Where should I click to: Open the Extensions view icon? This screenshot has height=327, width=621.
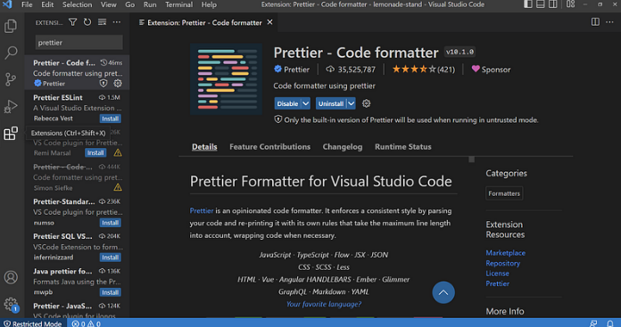[x=11, y=134]
